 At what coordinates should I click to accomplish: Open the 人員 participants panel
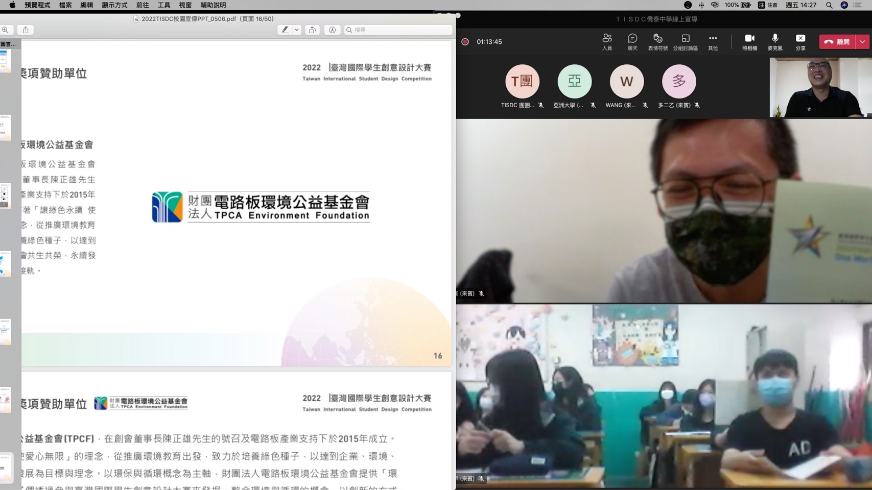click(x=607, y=41)
